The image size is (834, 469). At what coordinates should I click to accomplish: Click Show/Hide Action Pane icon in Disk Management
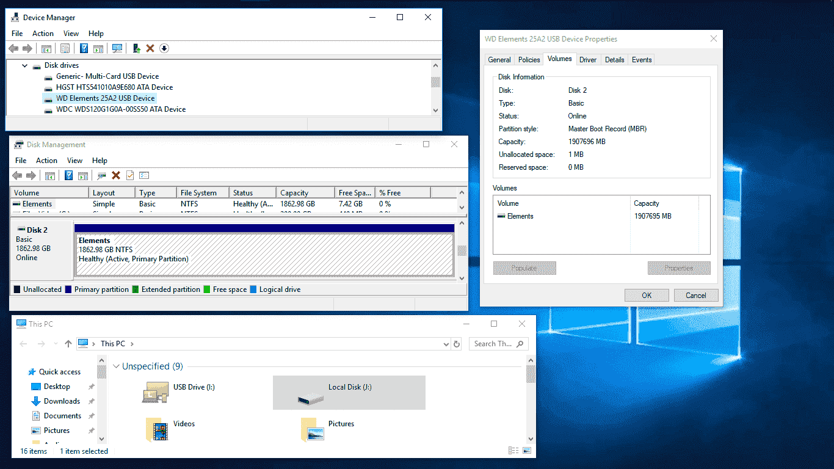click(x=82, y=175)
